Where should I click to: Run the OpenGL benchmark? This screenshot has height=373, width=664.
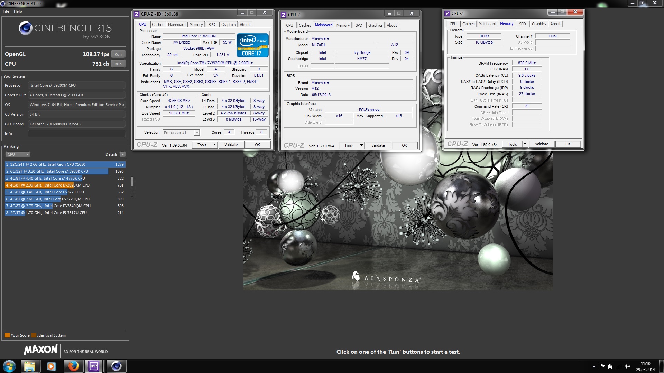point(118,54)
